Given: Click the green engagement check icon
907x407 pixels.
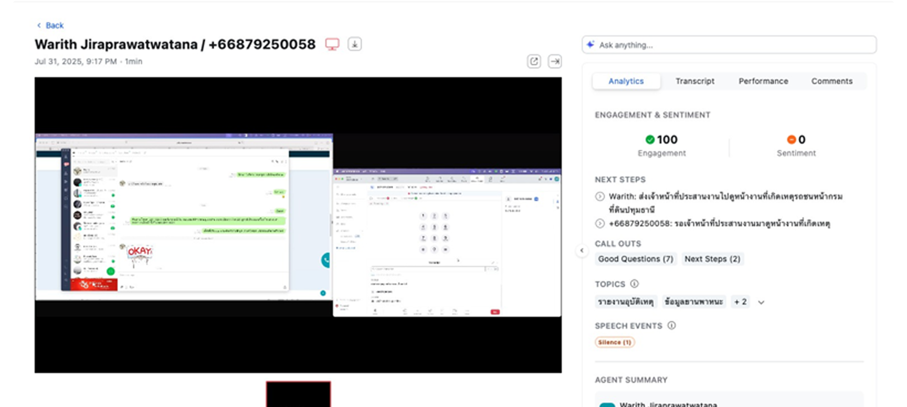Looking at the screenshot, I should pos(650,140).
